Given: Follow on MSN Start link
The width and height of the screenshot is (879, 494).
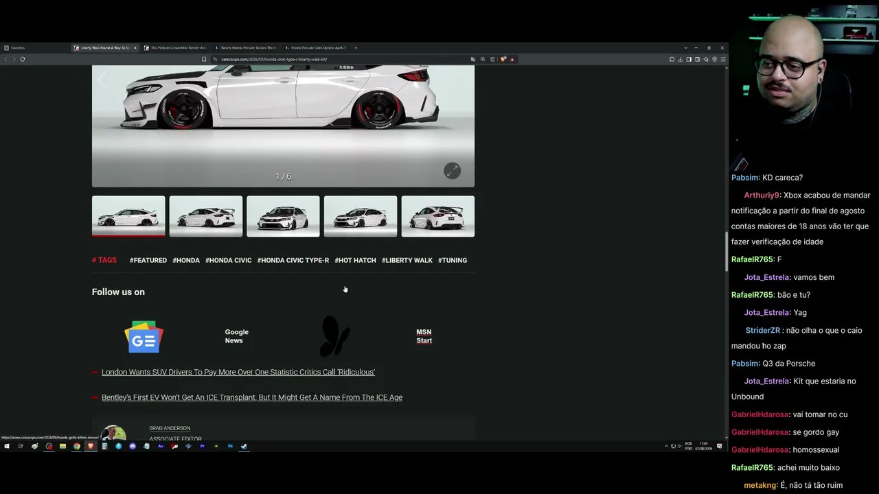Looking at the screenshot, I should (x=424, y=336).
